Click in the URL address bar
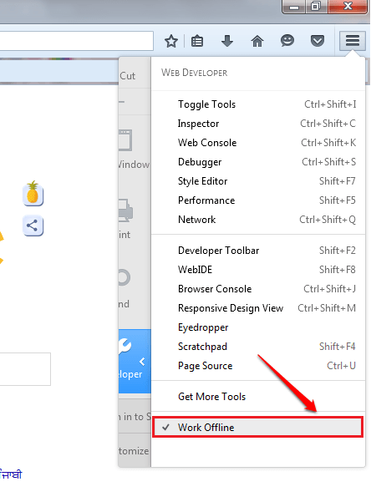Screen dimensions: 371x502 77,41
